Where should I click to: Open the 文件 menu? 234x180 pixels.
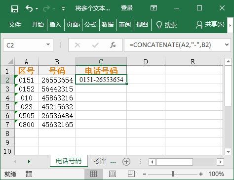(15, 25)
